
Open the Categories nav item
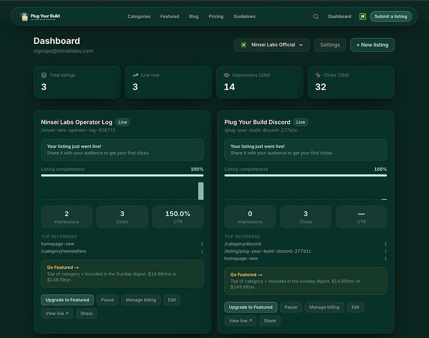click(x=139, y=16)
